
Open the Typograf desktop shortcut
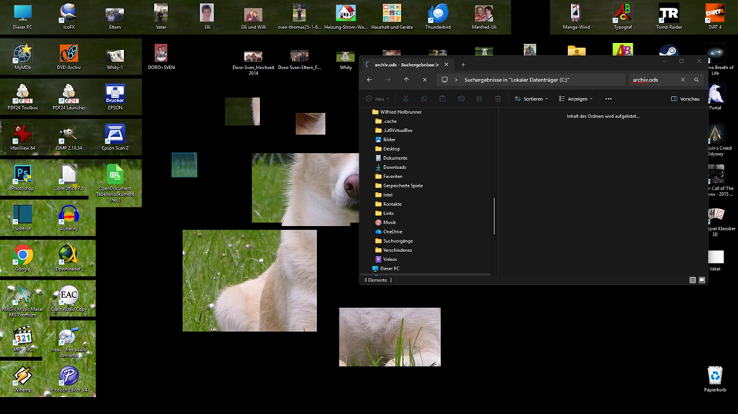click(623, 16)
